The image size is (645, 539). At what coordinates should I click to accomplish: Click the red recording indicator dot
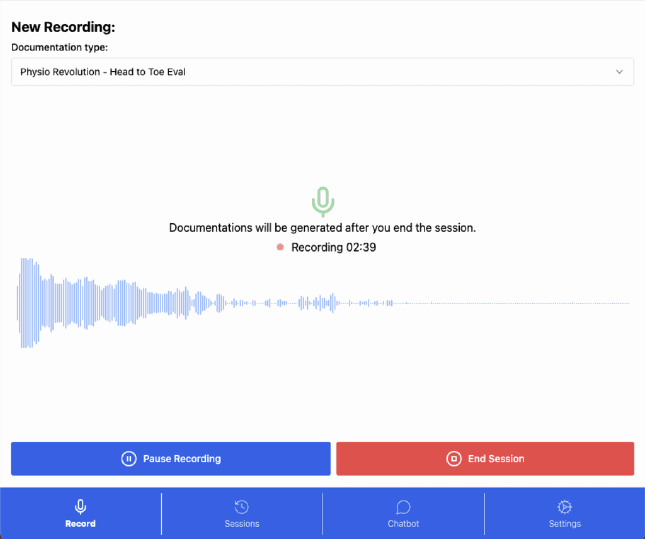(280, 247)
